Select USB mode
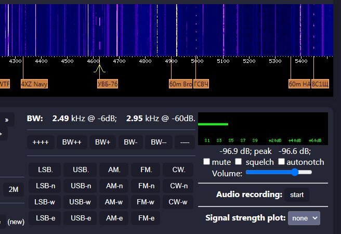This screenshot has width=341, height=234. click(x=80, y=170)
